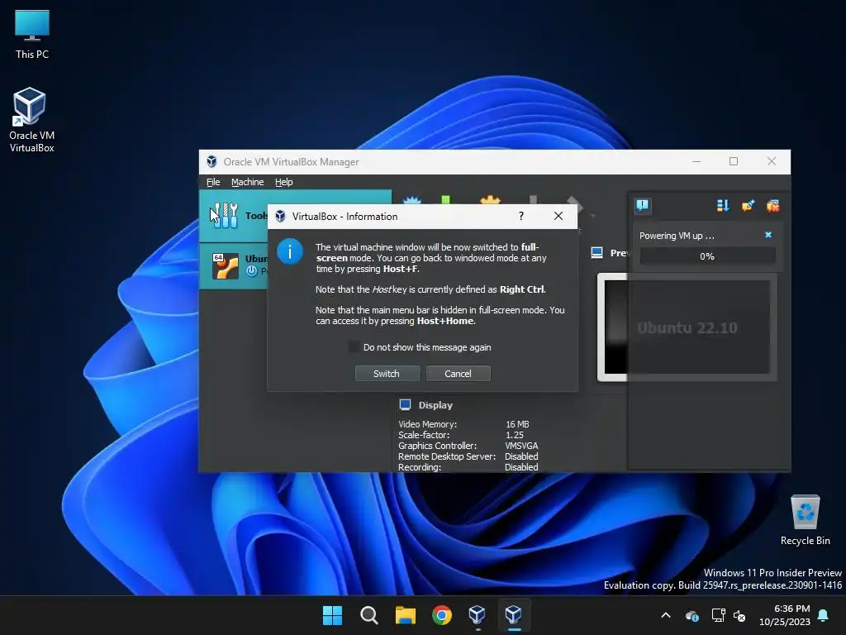Click the 0% power-up progress bar

click(x=707, y=256)
